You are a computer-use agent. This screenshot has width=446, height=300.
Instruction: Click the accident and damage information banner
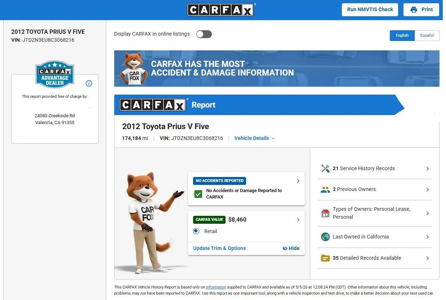(277, 68)
